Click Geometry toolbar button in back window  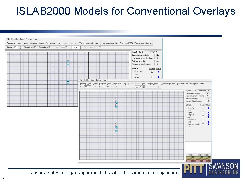point(11,43)
